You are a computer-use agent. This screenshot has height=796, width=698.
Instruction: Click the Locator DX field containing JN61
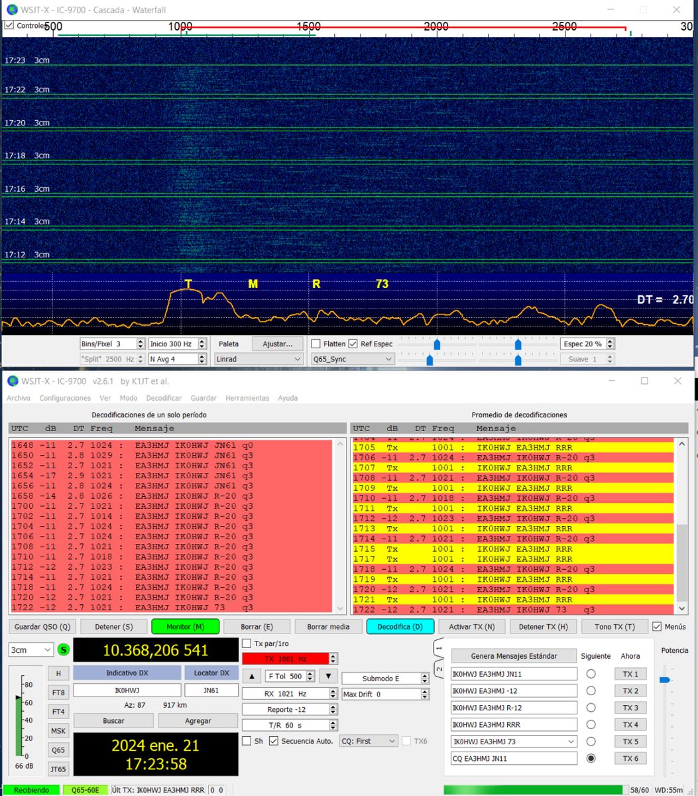point(211,691)
